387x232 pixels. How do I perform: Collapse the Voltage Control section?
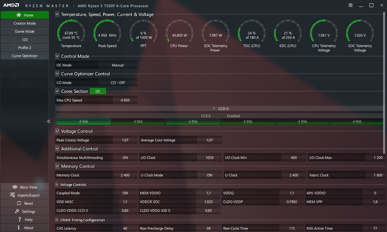57,131
